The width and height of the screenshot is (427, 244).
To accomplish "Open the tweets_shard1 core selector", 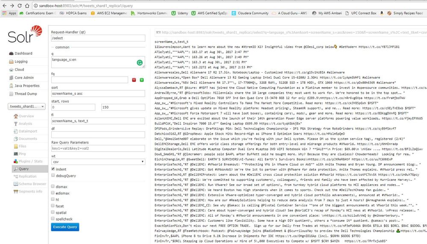I will point(27,106).
